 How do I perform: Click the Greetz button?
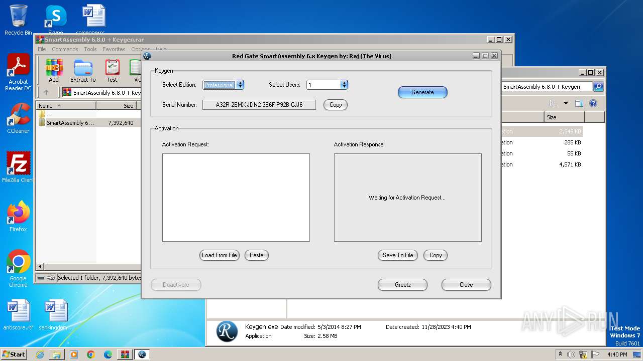coord(403,285)
